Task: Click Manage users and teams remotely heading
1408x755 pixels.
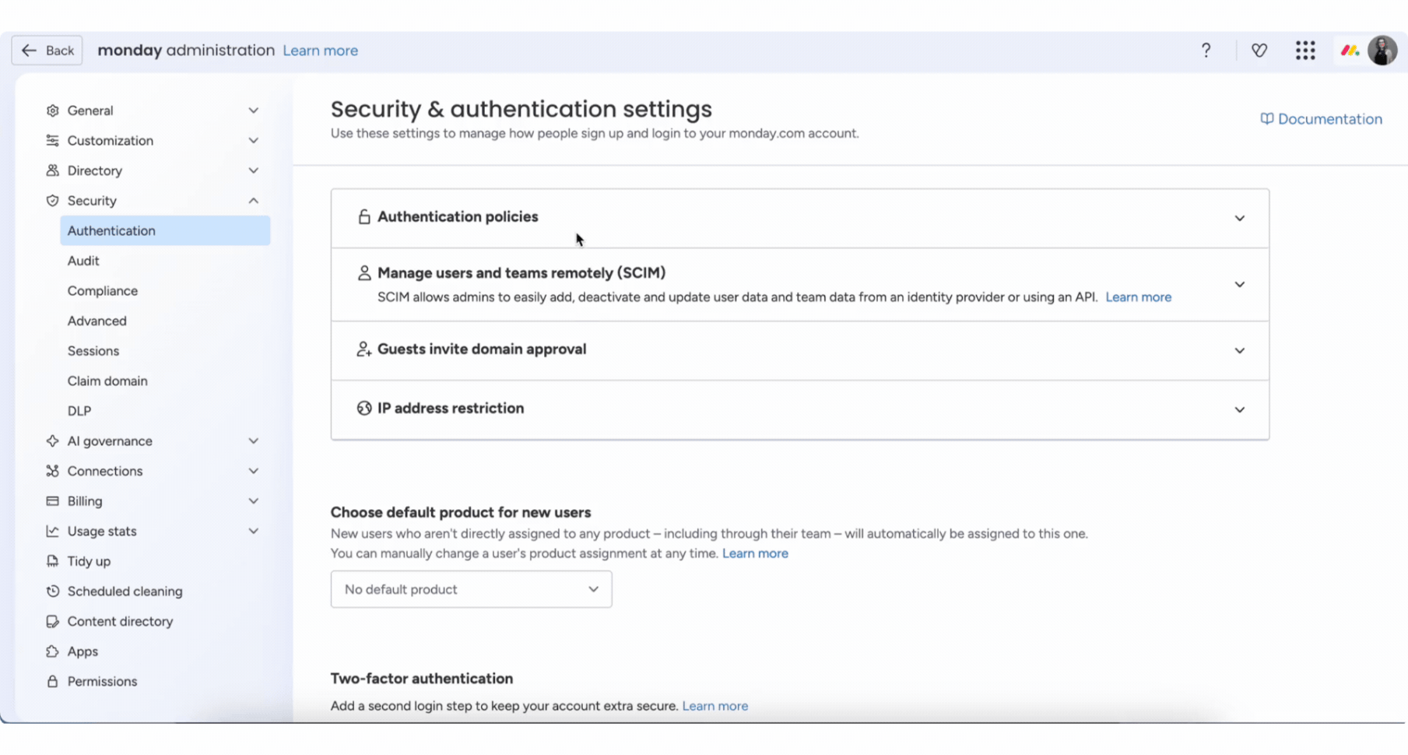Action: click(521, 273)
